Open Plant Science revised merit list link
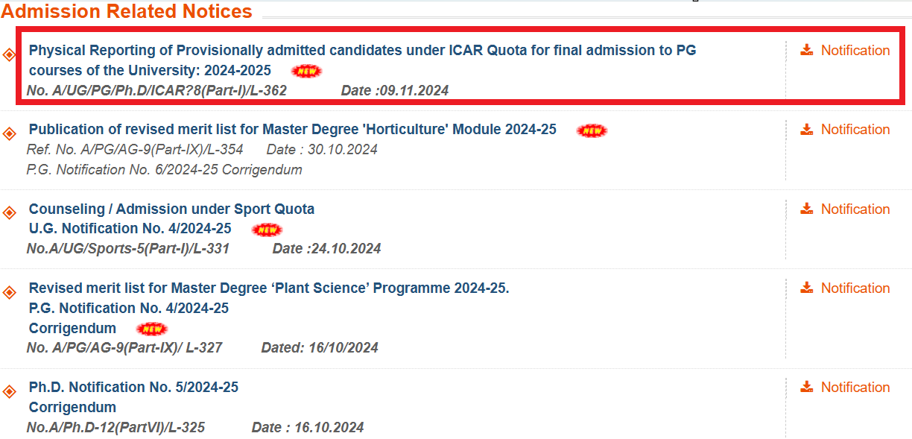This screenshot has width=912, height=439. pos(268,288)
